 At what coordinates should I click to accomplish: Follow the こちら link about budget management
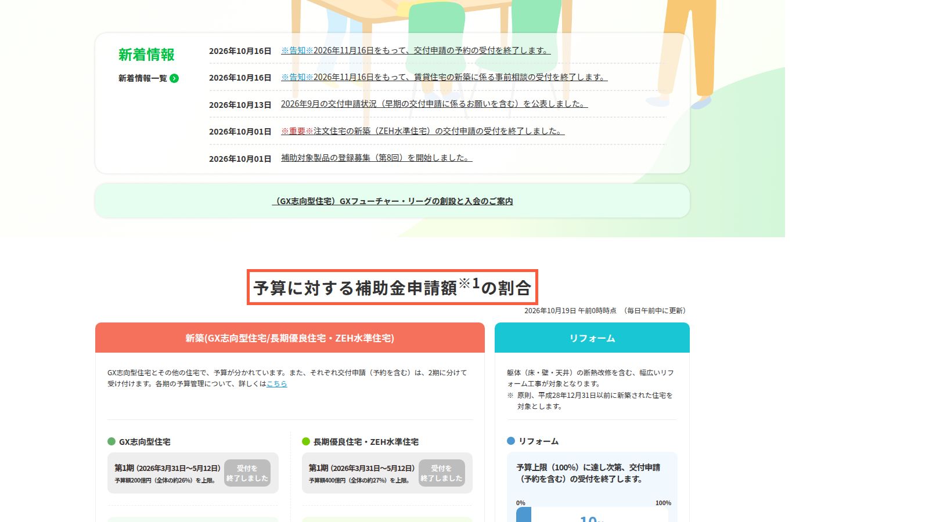tap(277, 384)
